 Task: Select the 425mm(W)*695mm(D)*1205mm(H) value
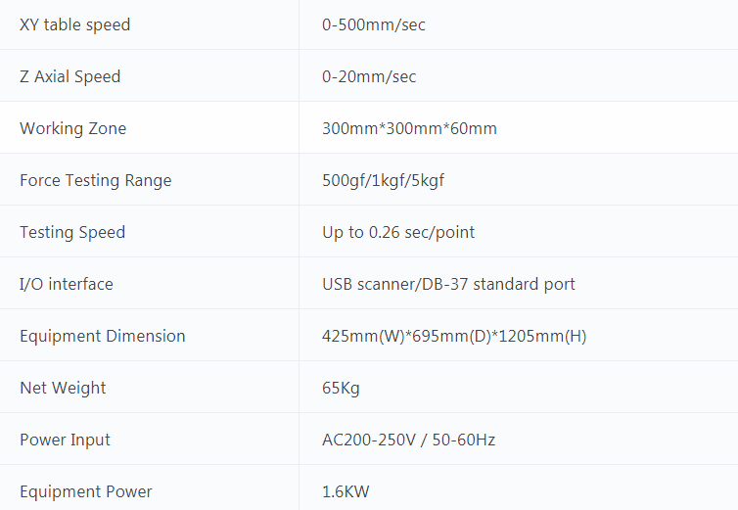(x=454, y=336)
